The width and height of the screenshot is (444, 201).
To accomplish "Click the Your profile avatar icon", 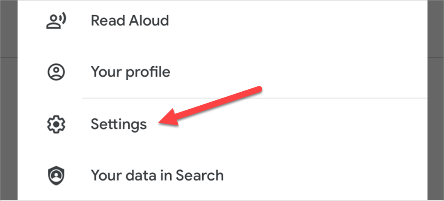I will coord(56,72).
